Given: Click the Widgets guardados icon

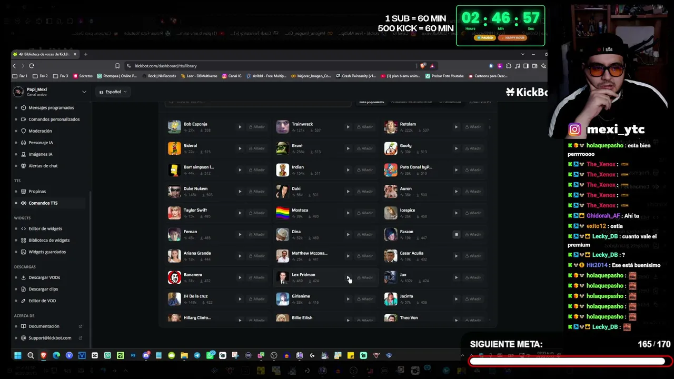Looking at the screenshot, I should pyautogui.click(x=23, y=252).
